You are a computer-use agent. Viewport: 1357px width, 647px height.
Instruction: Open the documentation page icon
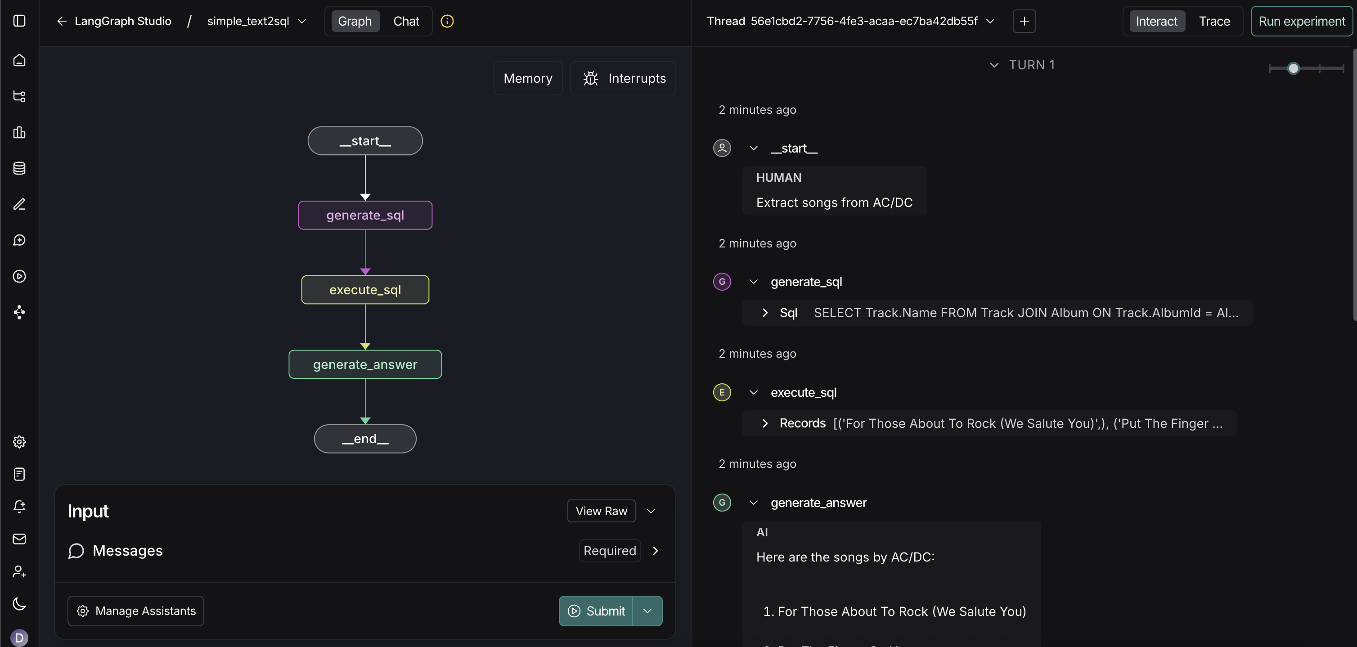pyautogui.click(x=19, y=474)
